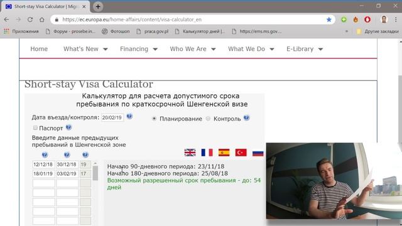This screenshot has width=402, height=226.
Task: Open the user profile avatar
Action: tap(384, 19)
